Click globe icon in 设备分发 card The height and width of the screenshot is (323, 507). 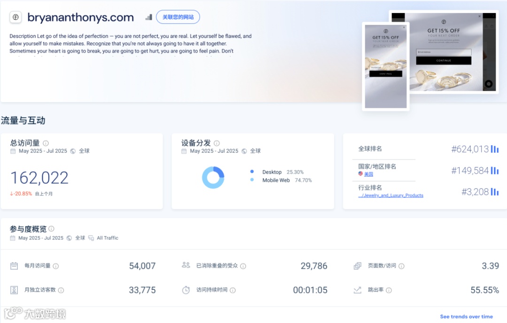point(244,151)
